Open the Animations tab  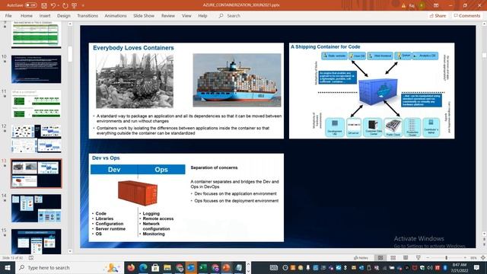pyautogui.click(x=116, y=15)
